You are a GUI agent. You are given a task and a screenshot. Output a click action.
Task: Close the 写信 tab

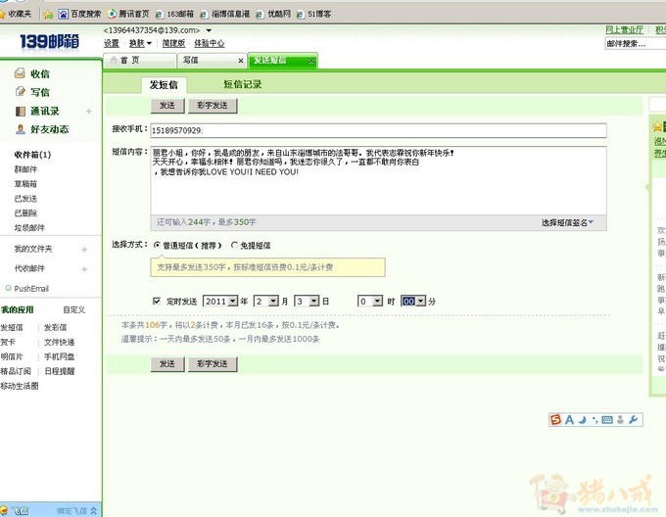[x=242, y=61]
